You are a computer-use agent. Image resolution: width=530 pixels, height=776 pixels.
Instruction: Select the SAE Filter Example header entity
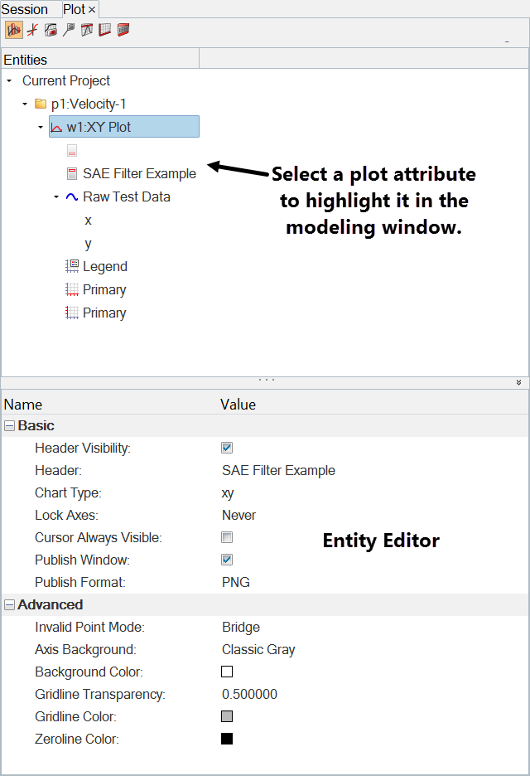pyautogui.click(x=139, y=173)
